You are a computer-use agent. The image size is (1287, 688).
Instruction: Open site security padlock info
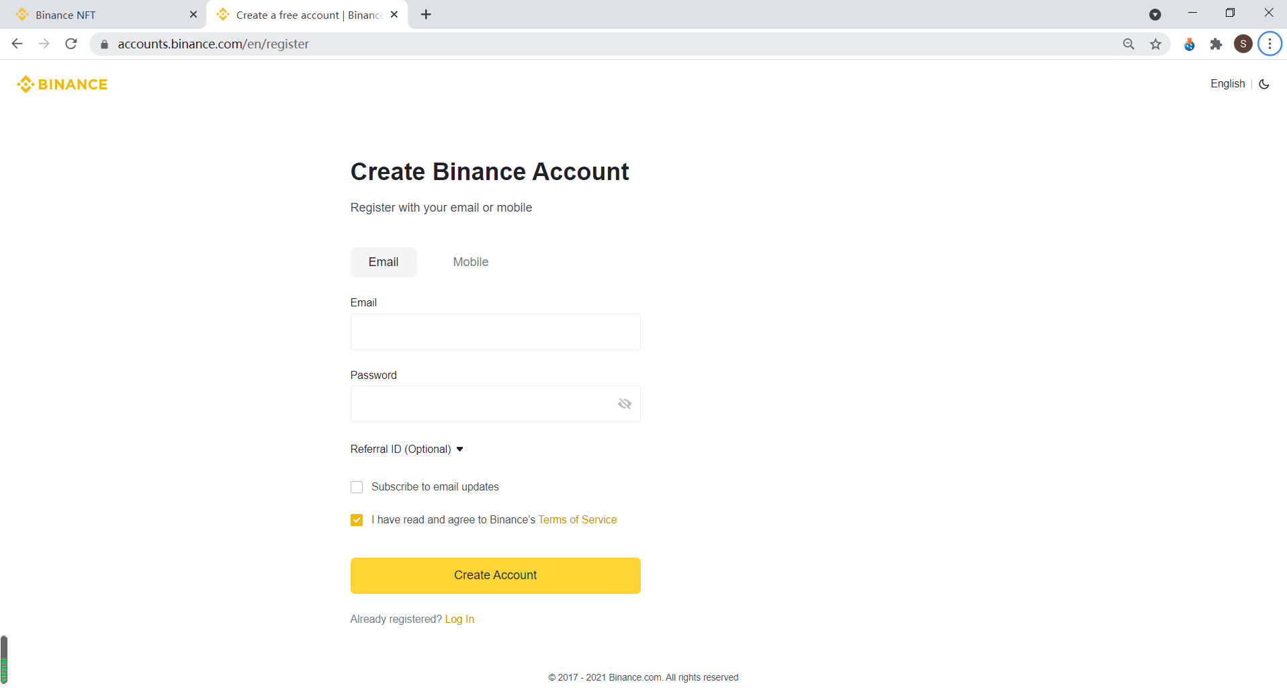(104, 44)
